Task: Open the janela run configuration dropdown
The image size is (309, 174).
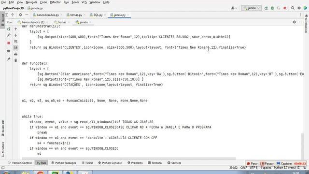Action: pyautogui.click(x=252, y=8)
